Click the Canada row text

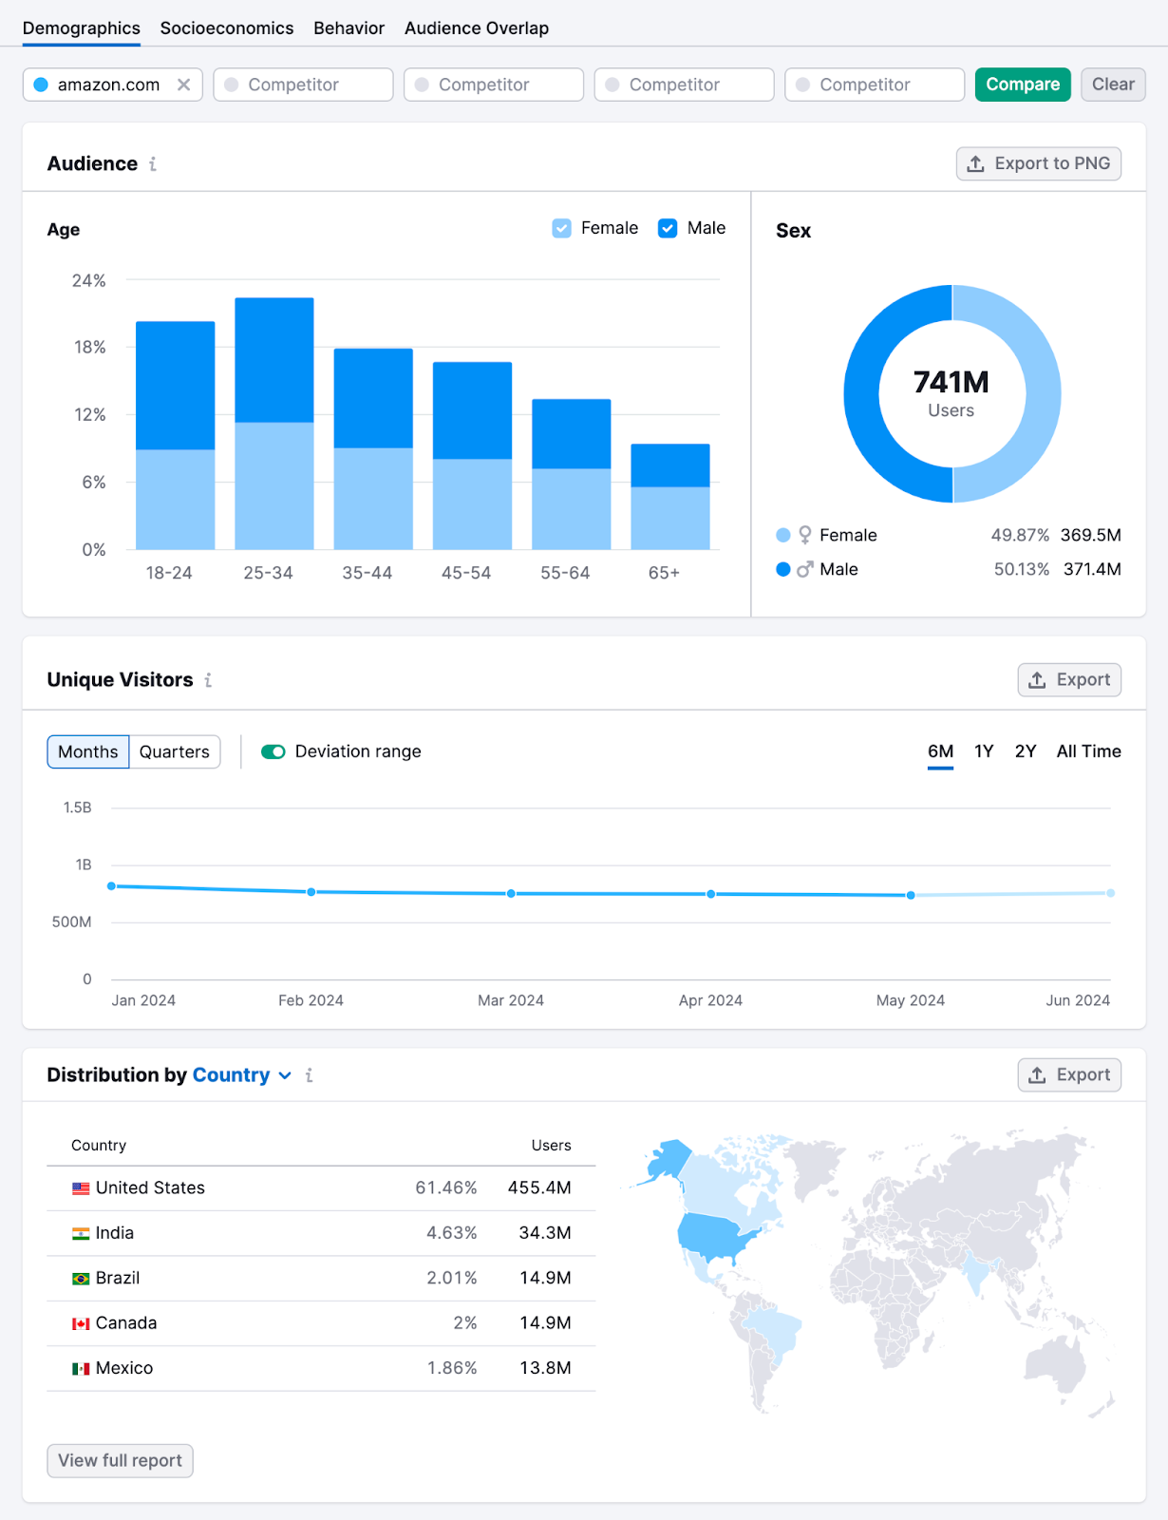126,1323
